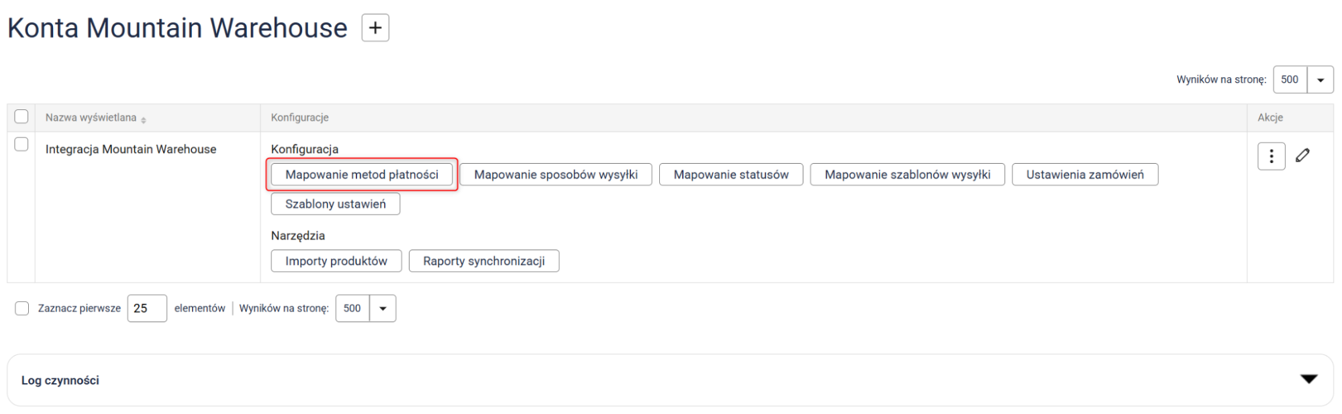This screenshot has height=414, width=1342.
Task: Click the plus icon to add account
Action: 375,28
